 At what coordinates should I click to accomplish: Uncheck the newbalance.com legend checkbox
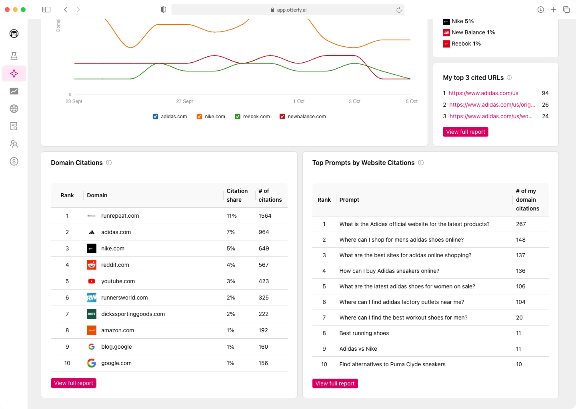[x=282, y=116]
